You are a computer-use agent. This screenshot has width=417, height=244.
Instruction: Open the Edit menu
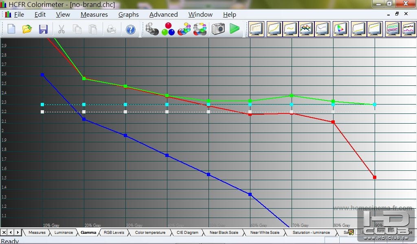(40, 15)
